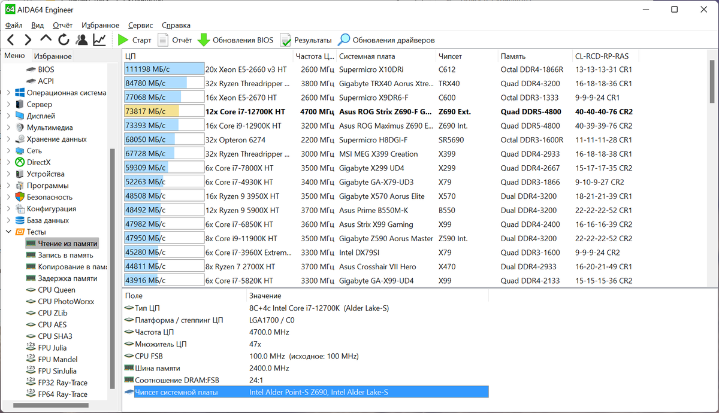Open the Отчёт report toolbar button
Screen dimensions: 719x413
pos(174,40)
